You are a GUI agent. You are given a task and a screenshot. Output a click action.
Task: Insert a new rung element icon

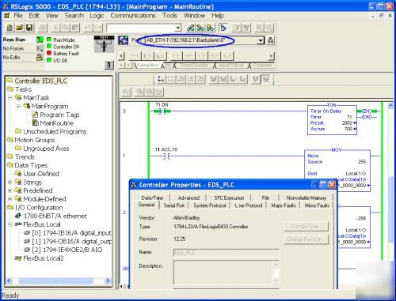(135, 56)
